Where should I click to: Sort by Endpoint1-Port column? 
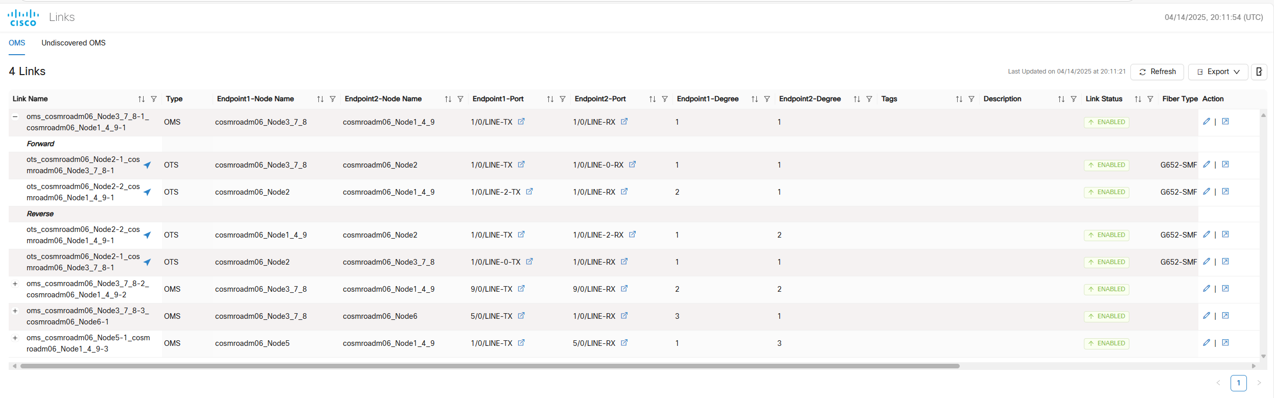[x=550, y=99]
